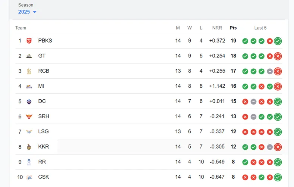Click the SRH team logo
Viewport: 294px width, 187px height.
[29, 116]
